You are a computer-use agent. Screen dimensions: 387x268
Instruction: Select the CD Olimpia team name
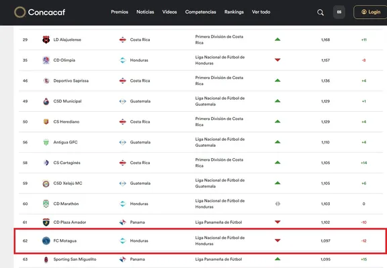coord(64,60)
